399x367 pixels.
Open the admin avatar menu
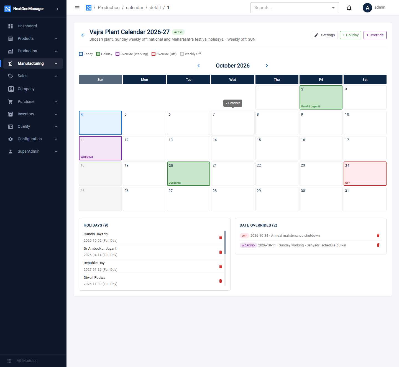click(x=367, y=8)
